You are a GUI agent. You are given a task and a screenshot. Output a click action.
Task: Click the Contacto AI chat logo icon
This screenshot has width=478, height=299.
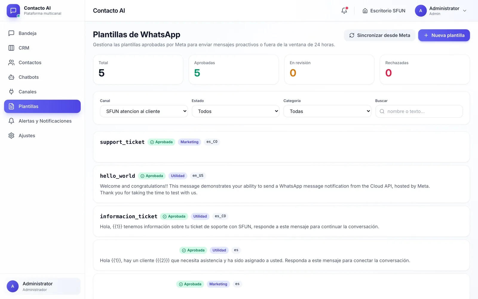click(x=13, y=11)
